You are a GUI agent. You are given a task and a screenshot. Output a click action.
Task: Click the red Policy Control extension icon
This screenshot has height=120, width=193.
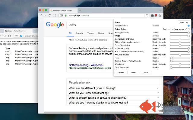[x=156, y=15]
